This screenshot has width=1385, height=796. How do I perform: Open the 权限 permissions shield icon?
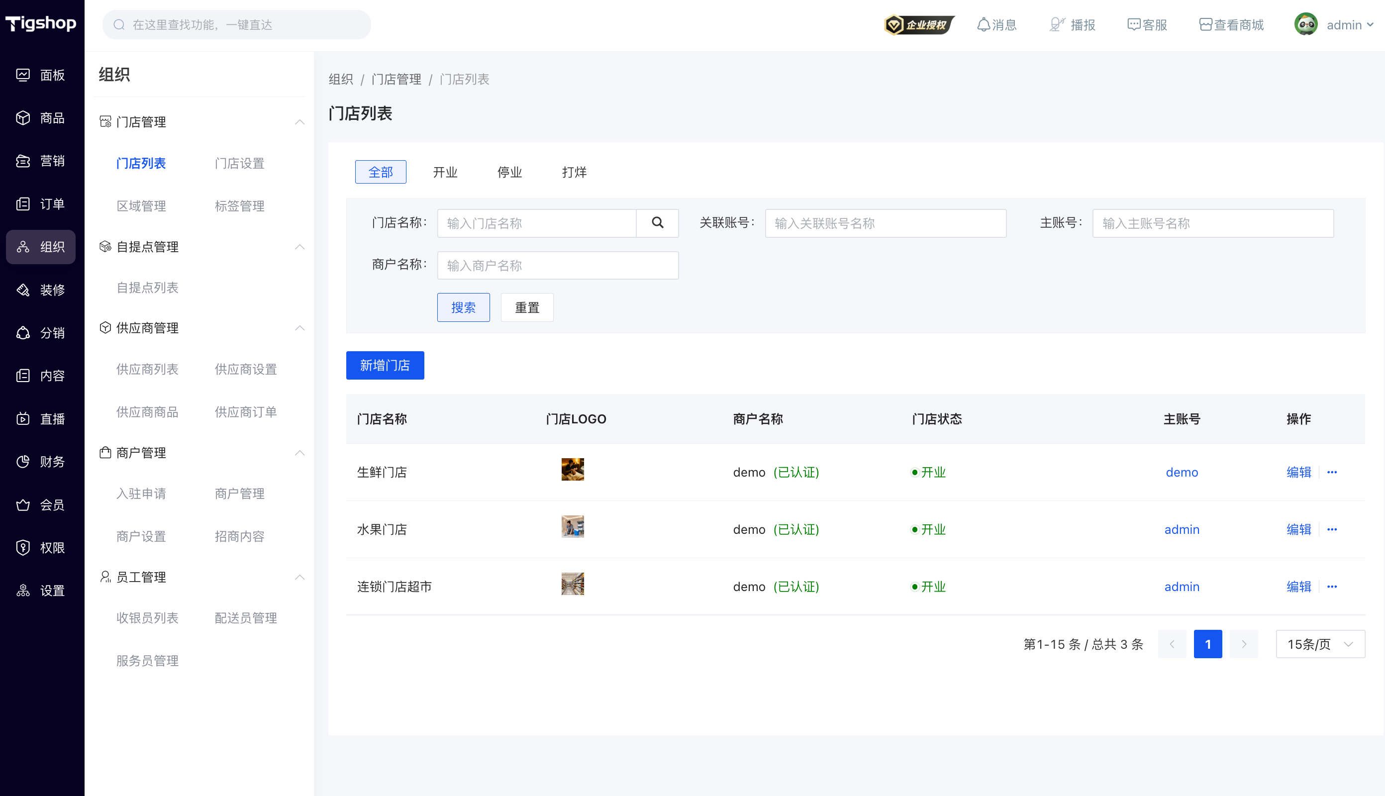pos(23,547)
